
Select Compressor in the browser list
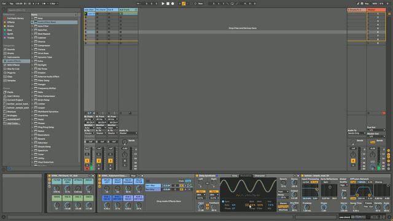pos(44,45)
